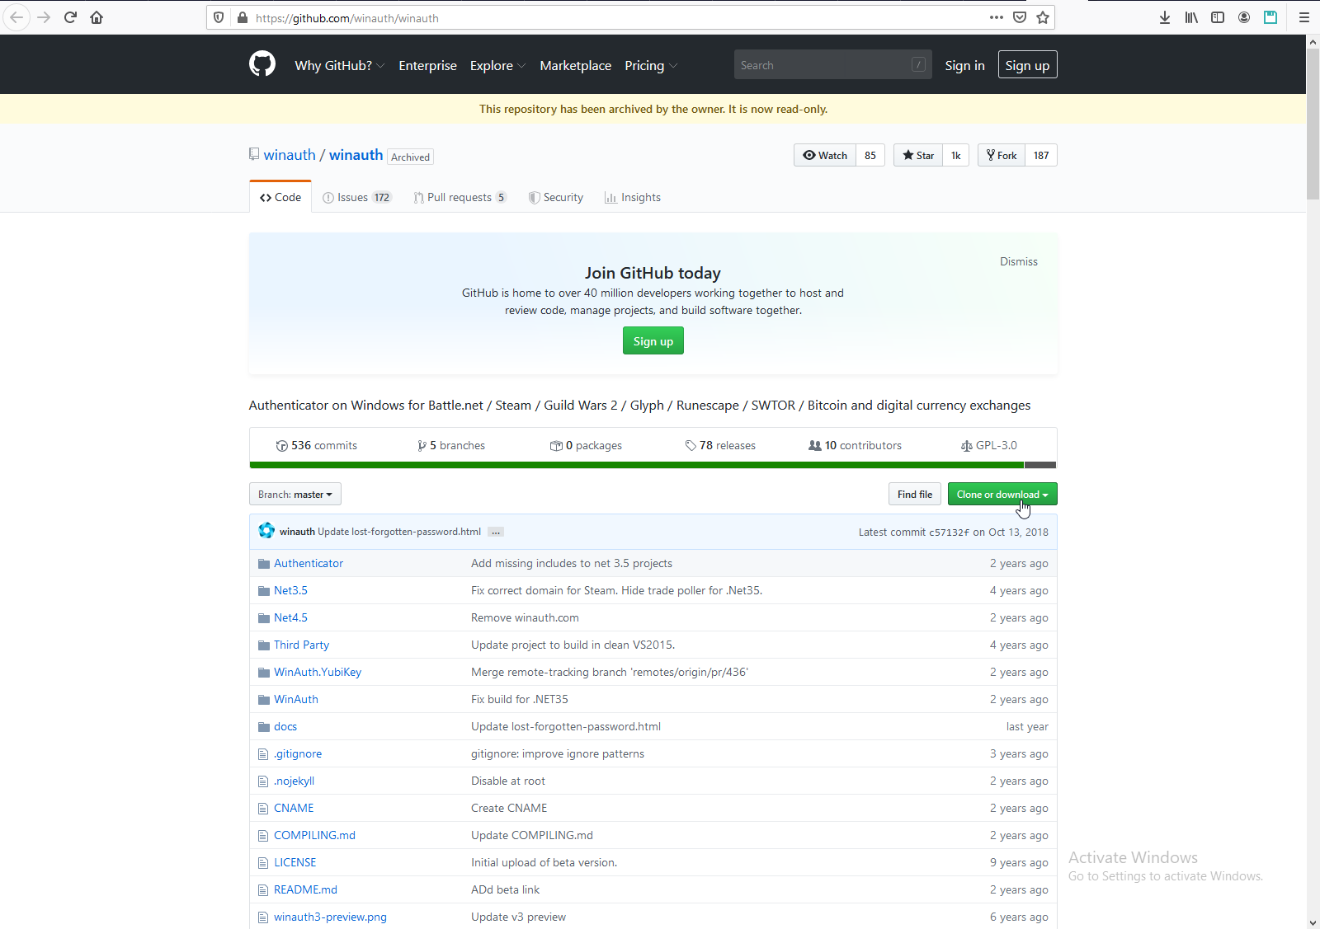This screenshot has width=1320, height=929.
Task: Click the packages box icon
Action: [556, 446]
